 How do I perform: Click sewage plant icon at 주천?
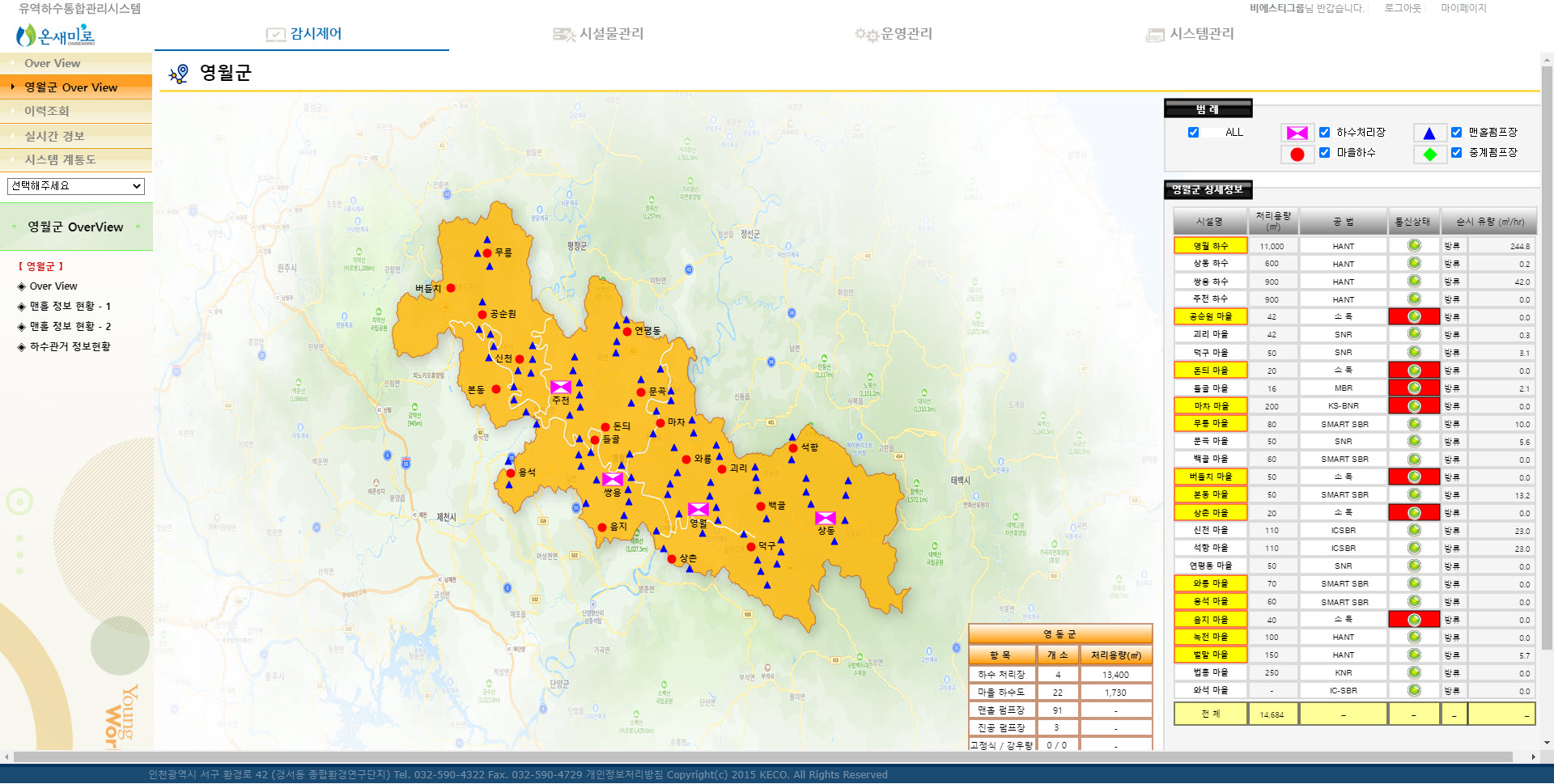pos(560,387)
